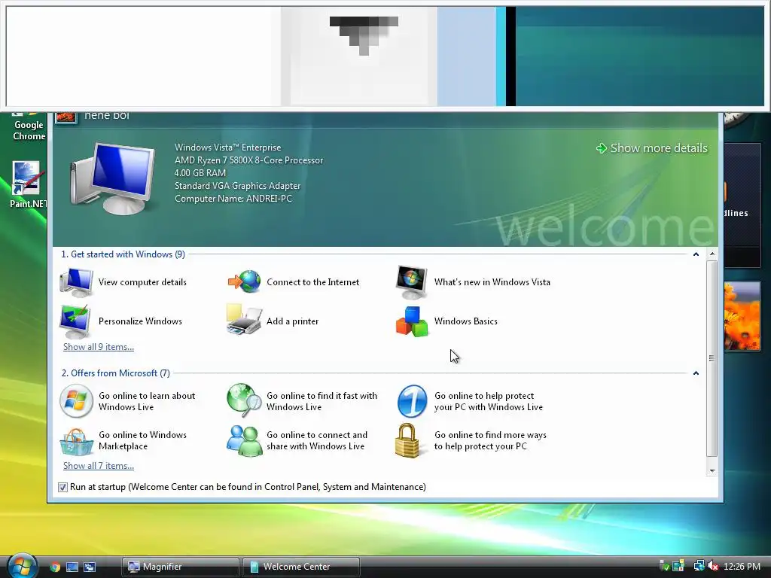Select the Paint.NET desktop shortcut
771x578 pixels.
coord(28,185)
